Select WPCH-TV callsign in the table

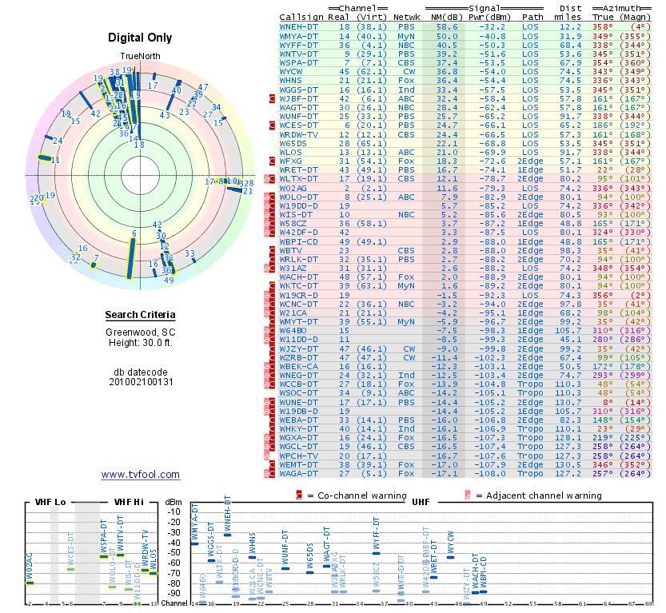pyautogui.click(x=298, y=456)
